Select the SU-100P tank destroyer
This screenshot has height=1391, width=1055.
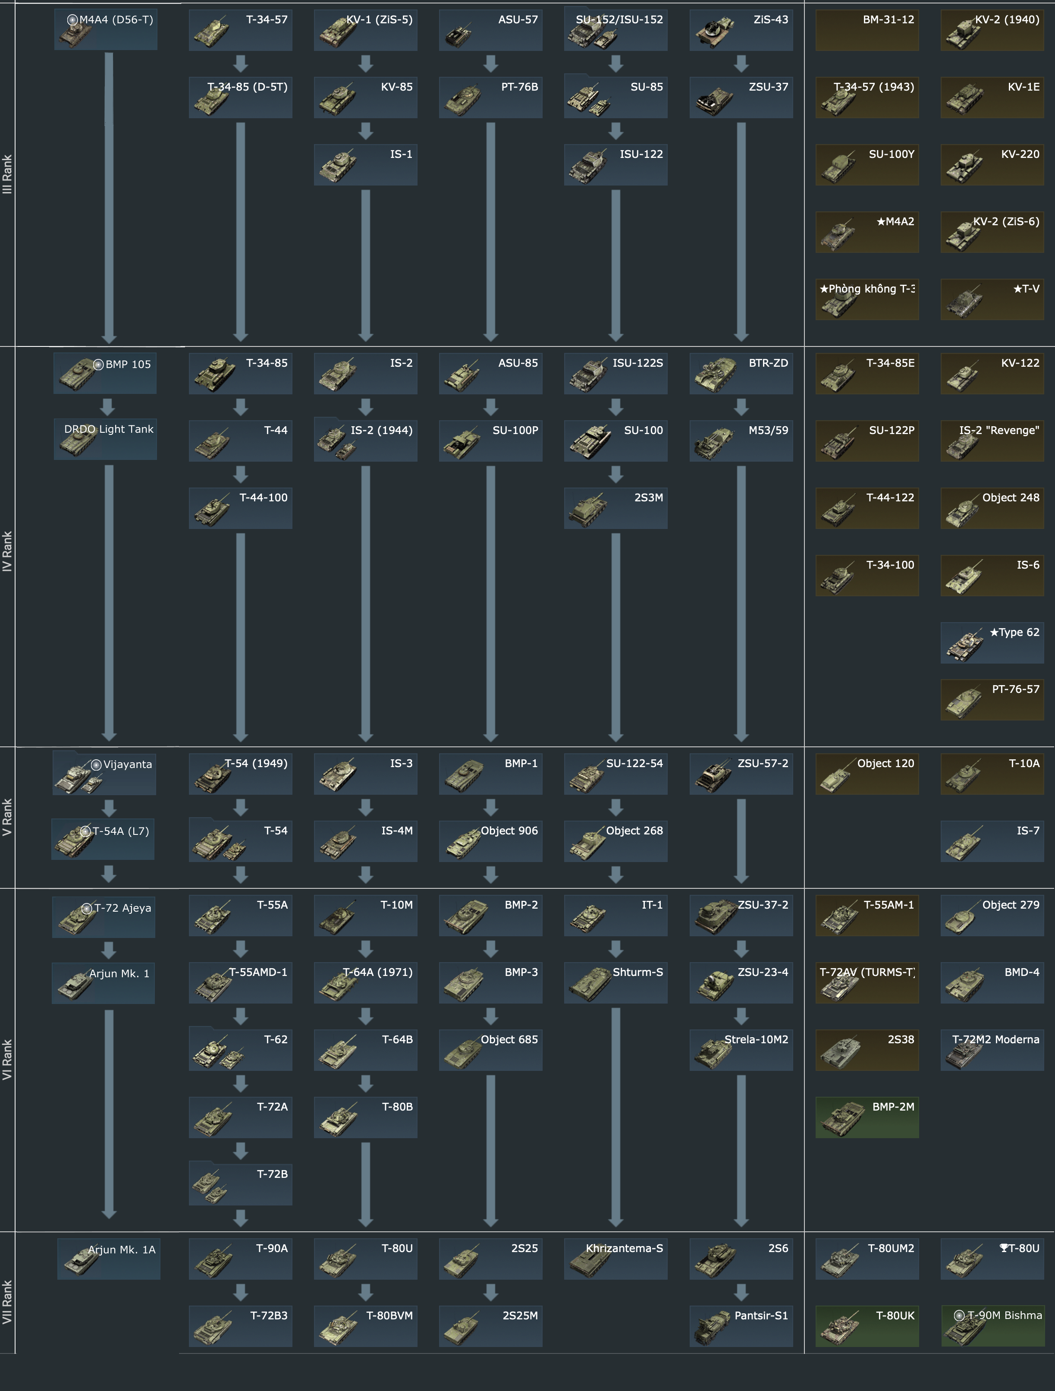pos(490,440)
